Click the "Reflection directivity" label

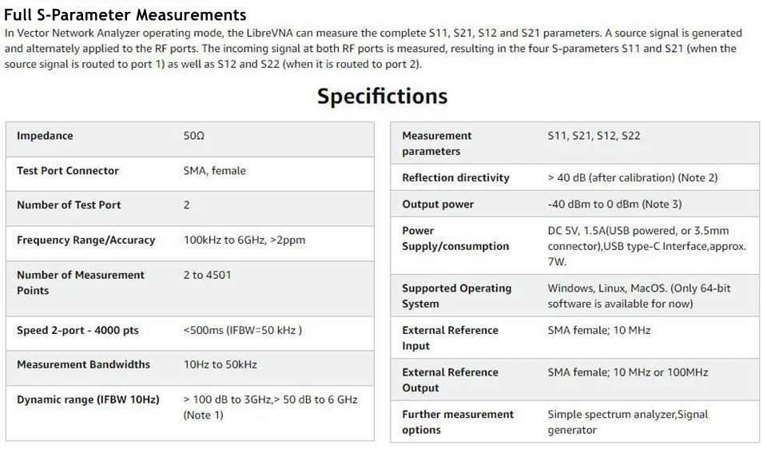coord(455,177)
